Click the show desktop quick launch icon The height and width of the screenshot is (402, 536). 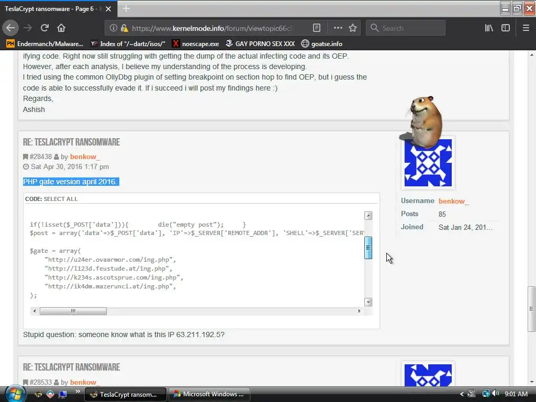tap(63, 394)
